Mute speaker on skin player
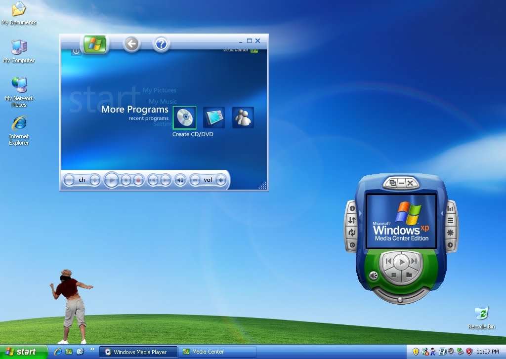The width and height of the screenshot is (506, 359). point(374,276)
